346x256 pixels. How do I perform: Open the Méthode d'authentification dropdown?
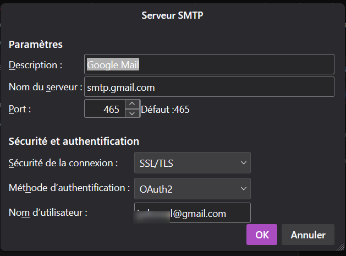point(193,189)
